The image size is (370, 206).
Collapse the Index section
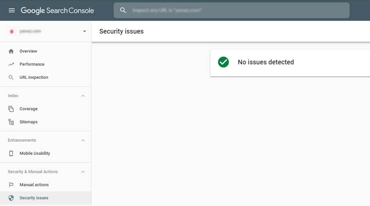tap(83, 96)
